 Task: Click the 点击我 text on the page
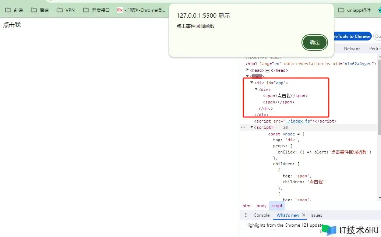pos(12,25)
